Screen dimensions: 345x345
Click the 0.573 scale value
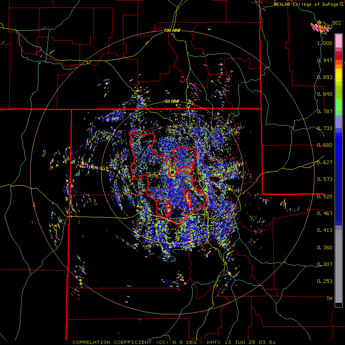click(325, 179)
